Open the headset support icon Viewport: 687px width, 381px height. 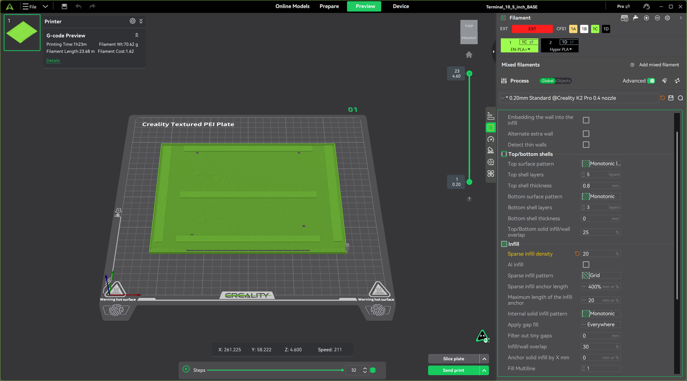pos(646,6)
